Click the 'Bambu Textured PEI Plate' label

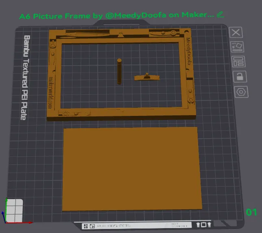pos(26,78)
